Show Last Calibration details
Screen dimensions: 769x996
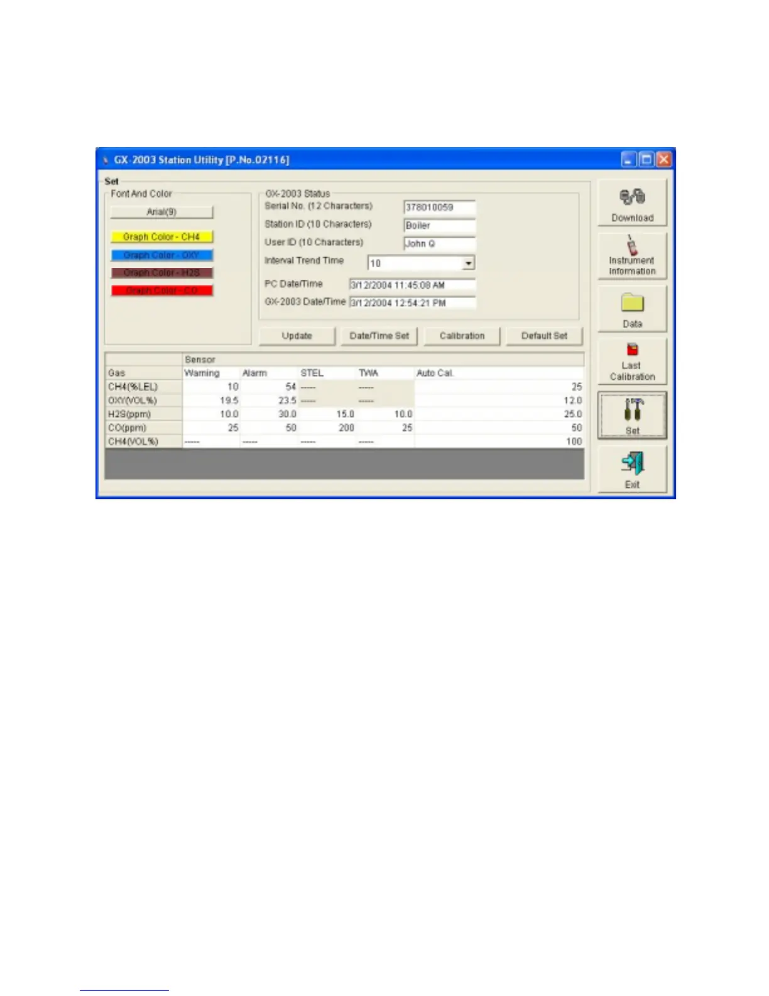632,362
